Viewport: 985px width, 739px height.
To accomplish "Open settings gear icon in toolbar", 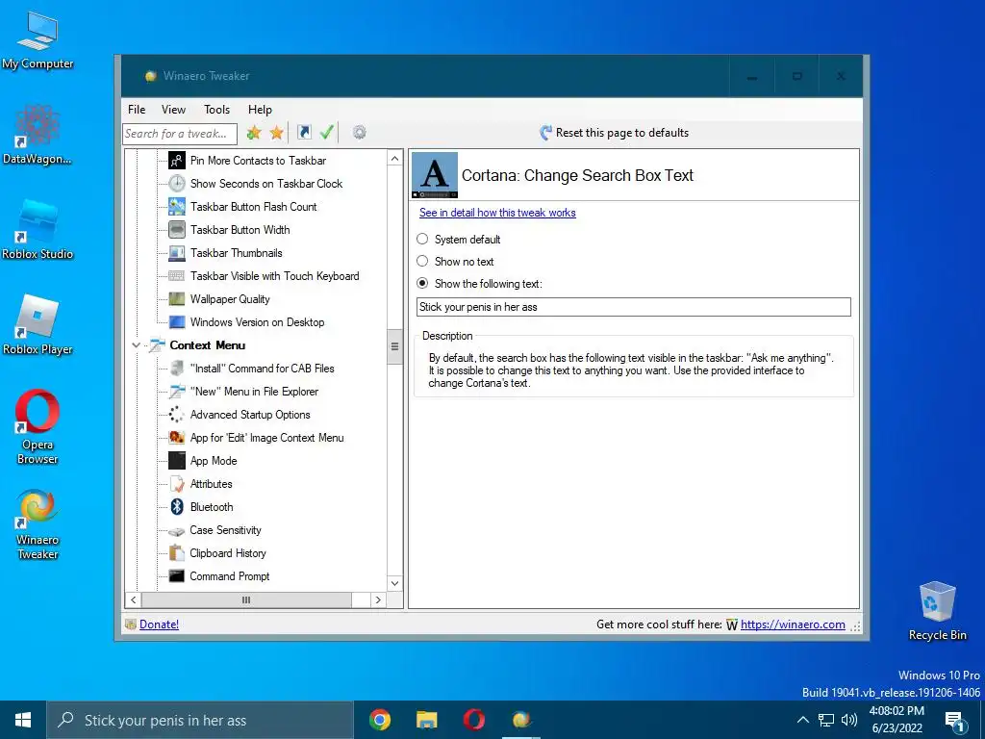I will pos(360,132).
